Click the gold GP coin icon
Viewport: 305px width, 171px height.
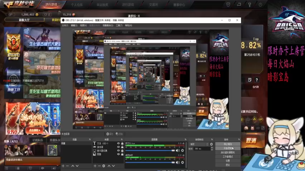tap(37, 14)
